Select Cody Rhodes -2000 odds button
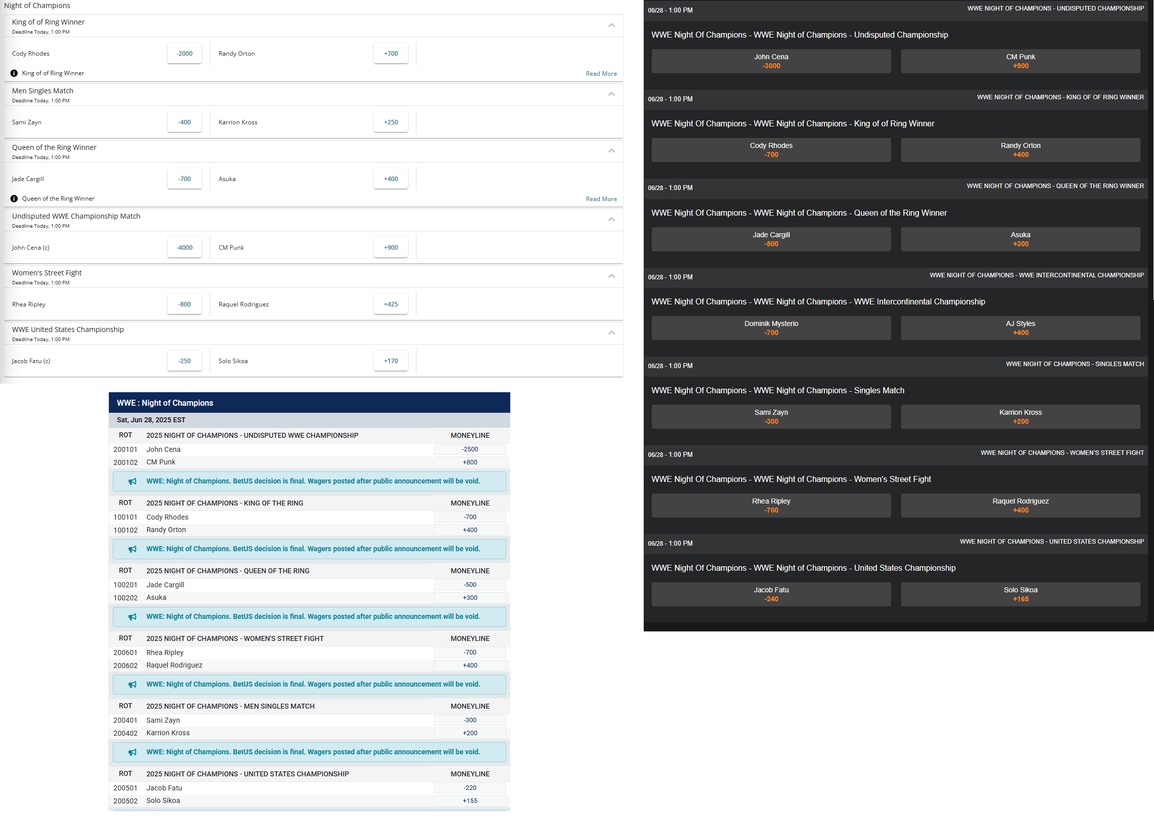This screenshot has height=818, width=1154. [x=185, y=54]
